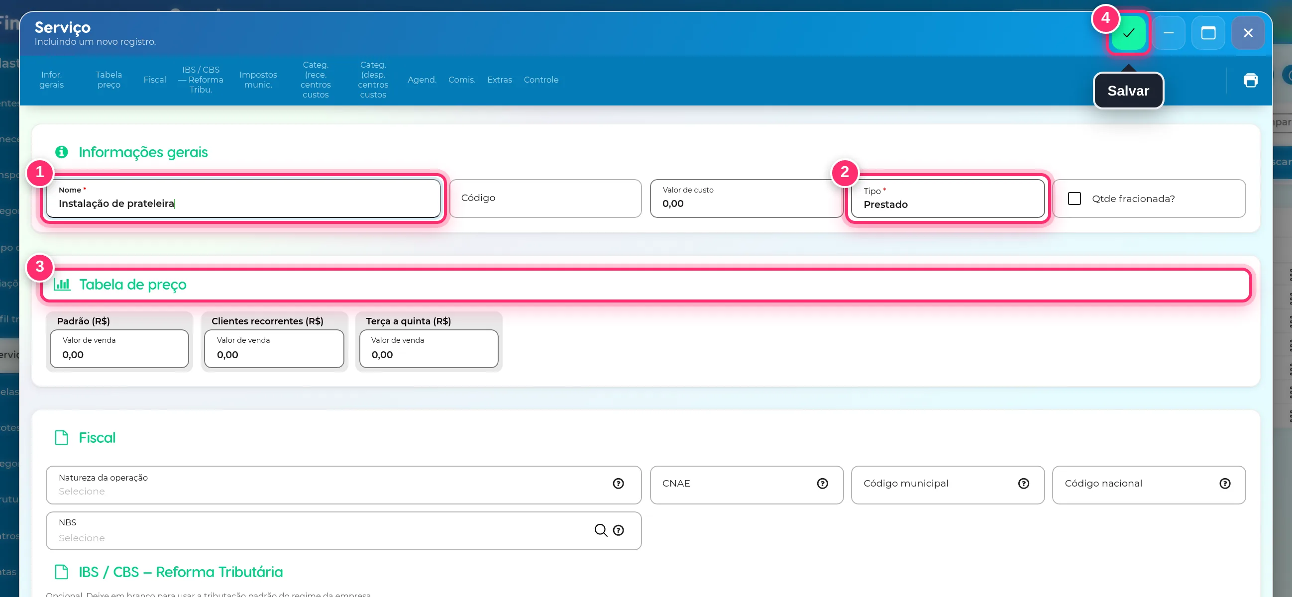Click the NBS help question icon
The height and width of the screenshot is (597, 1292).
pos(619,530)
